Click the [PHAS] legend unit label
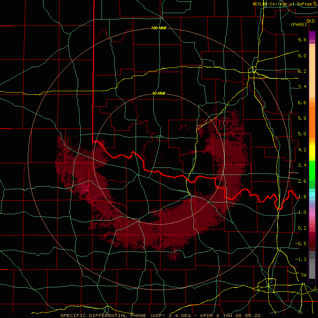 tap(299, 24)
